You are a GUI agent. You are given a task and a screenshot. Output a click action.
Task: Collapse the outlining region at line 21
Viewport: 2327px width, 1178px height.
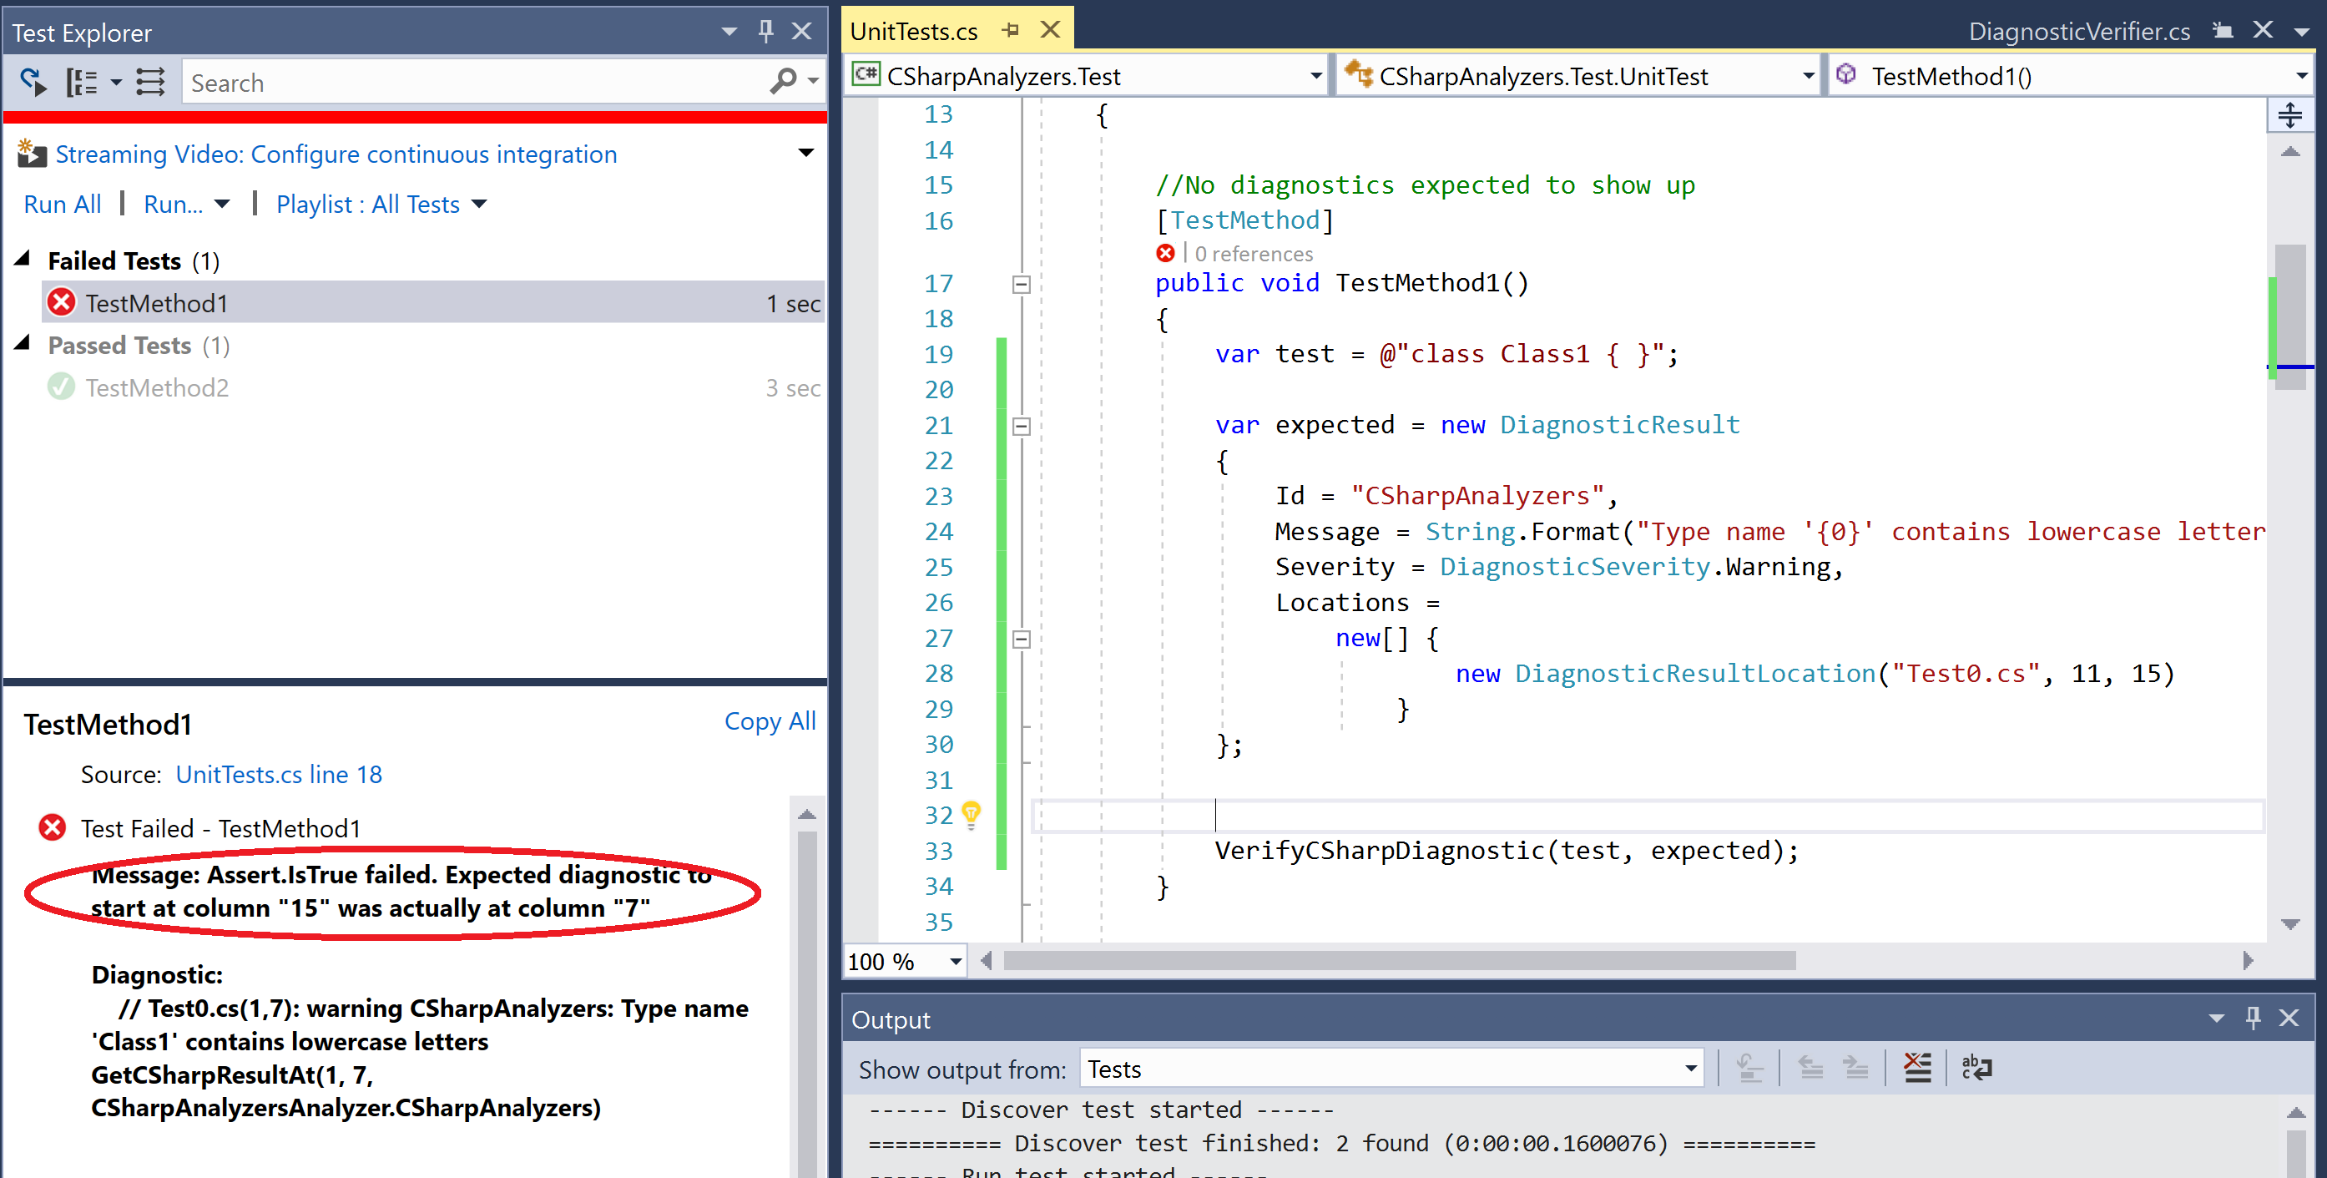point(1022,427)
